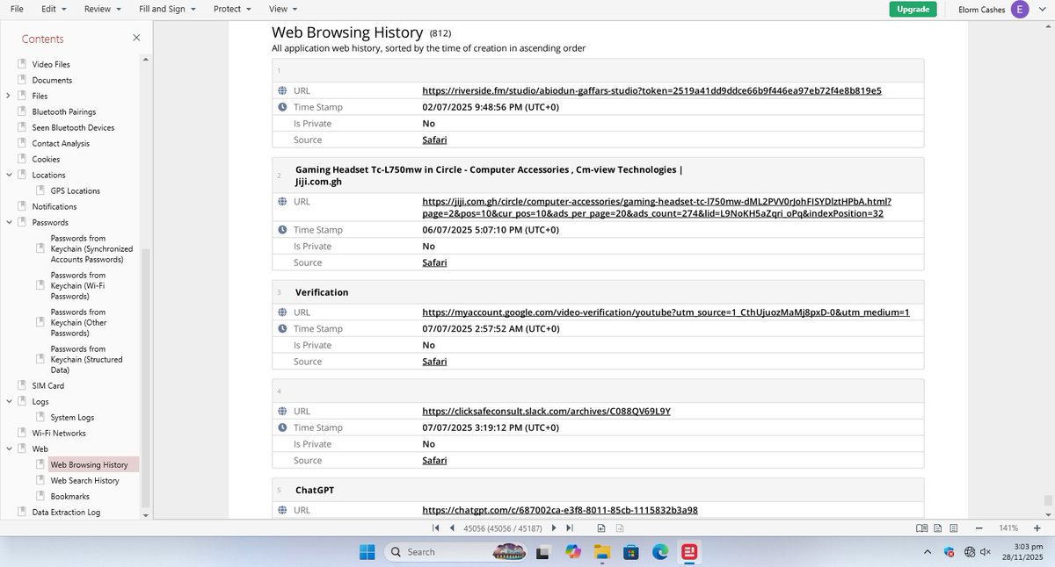
Task: Click the previous view navigation icon
Action: [601, 528]
